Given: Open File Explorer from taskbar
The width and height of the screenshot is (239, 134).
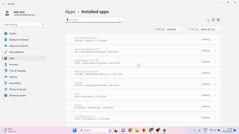Looking at the screenshot, I should [x=137, y=130].
